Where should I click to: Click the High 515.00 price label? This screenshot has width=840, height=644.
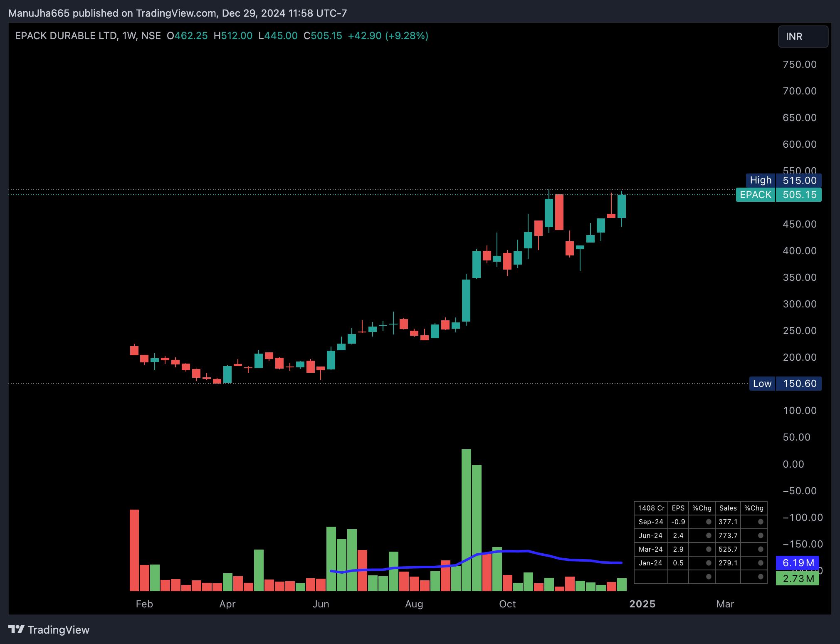(783, 180)
